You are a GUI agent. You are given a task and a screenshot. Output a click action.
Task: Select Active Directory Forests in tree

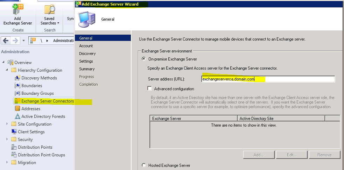[43, 116]
